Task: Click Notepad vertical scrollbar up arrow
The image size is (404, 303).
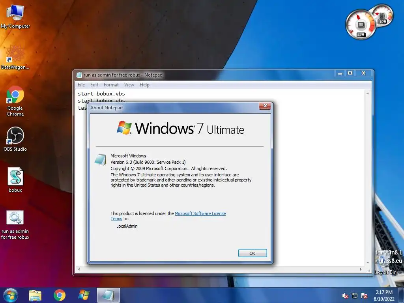Action: coord(368,93)
